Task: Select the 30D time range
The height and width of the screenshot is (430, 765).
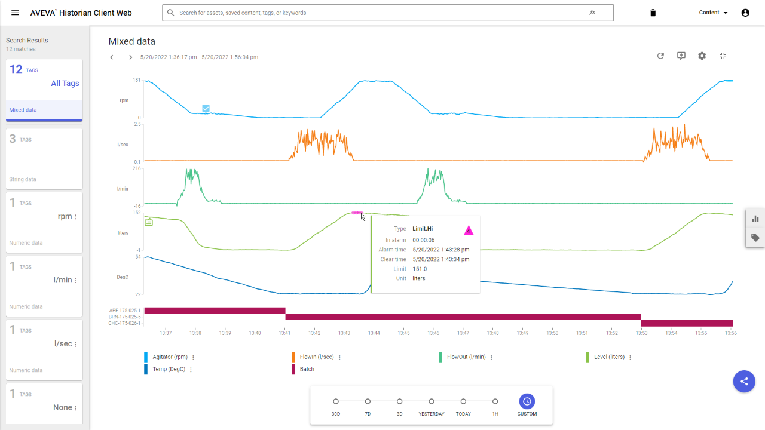Action: click(x=336, y=401)
